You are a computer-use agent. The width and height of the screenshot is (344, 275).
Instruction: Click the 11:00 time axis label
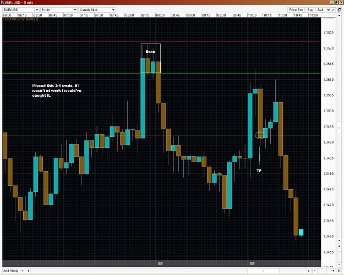click(313, 15)
